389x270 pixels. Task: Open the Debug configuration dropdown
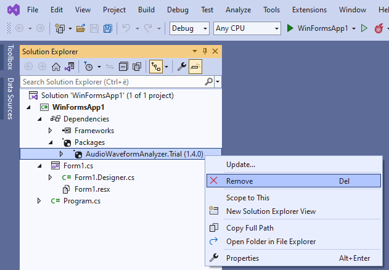tap(189, 28)
